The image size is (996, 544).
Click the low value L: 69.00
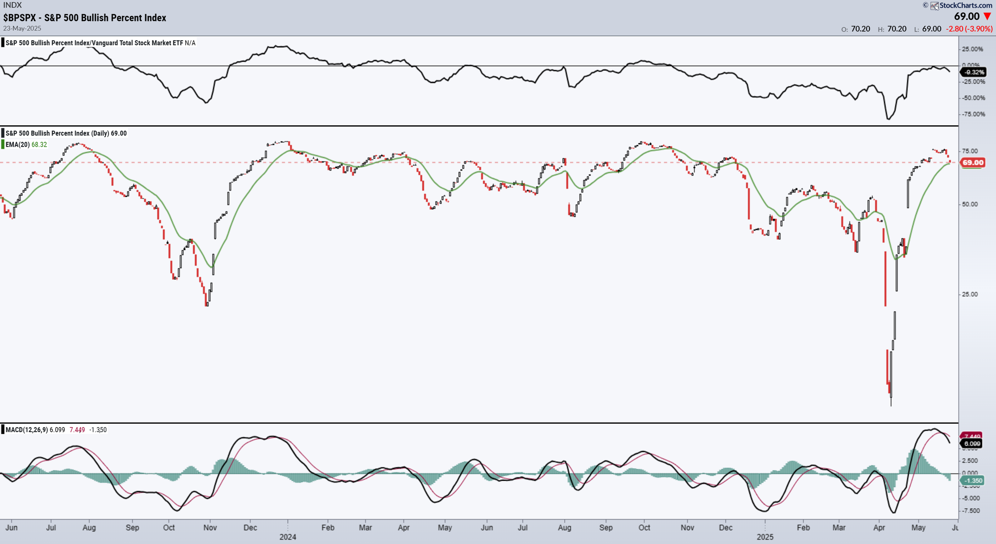point(928,29)
